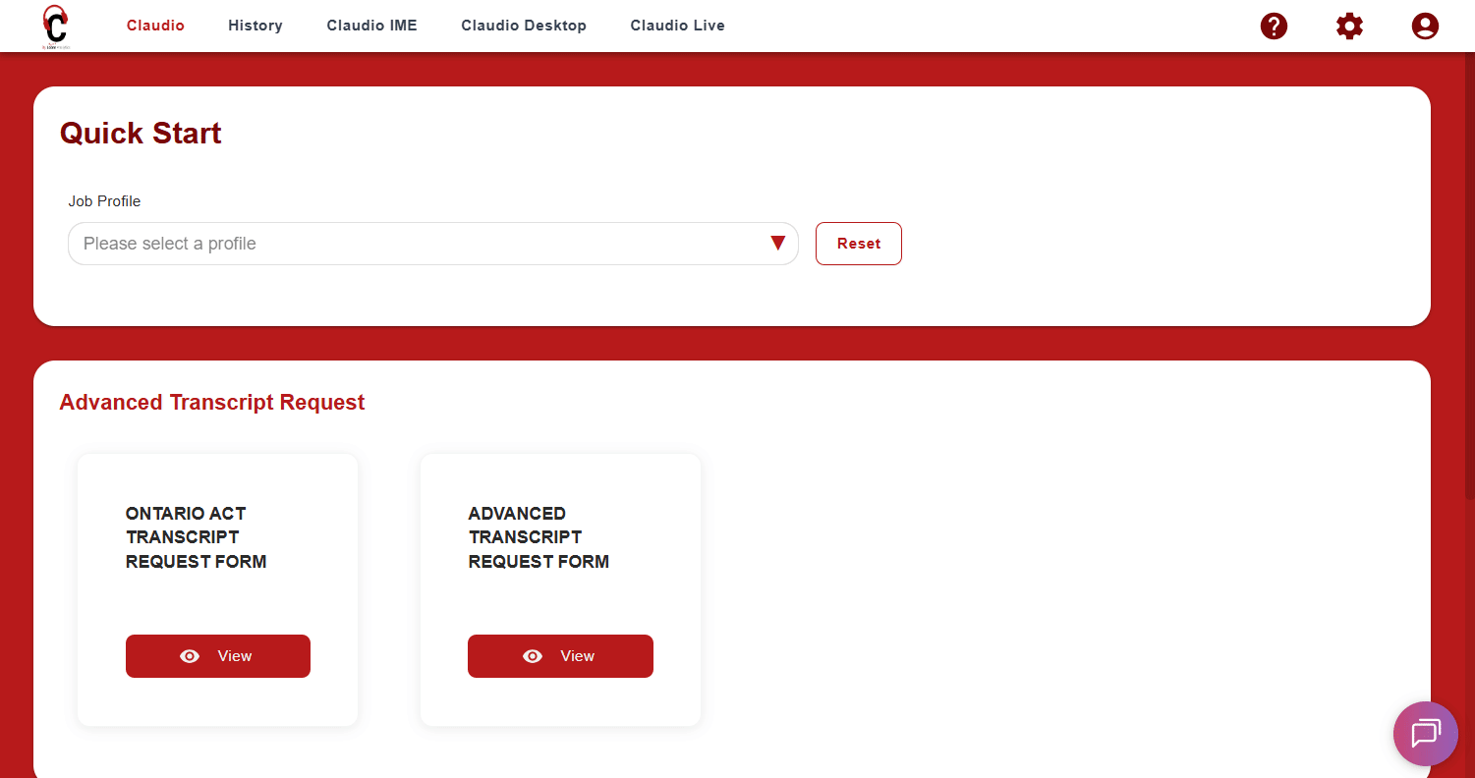This screenshot has height=778, width=1475.
Task: Click the Claudio headphones logo
Action: point(56,27)
